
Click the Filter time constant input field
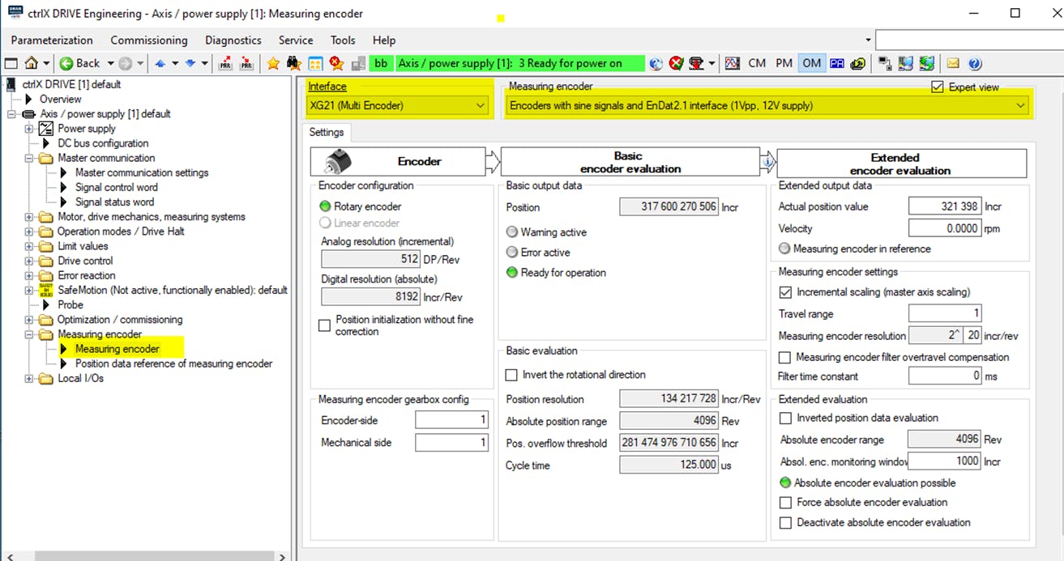[x=945, y=376]
